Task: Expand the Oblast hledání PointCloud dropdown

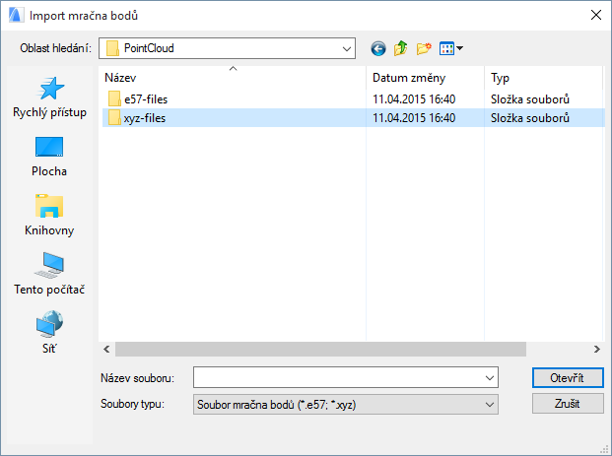Action: 346,49
